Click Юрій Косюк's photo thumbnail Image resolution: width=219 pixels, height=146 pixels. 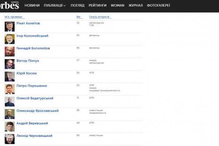[9, 76]
